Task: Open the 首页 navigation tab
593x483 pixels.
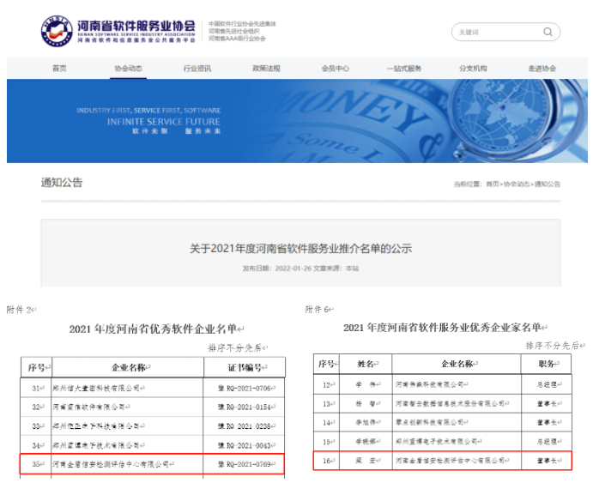Action: click(x=59, y=69)
